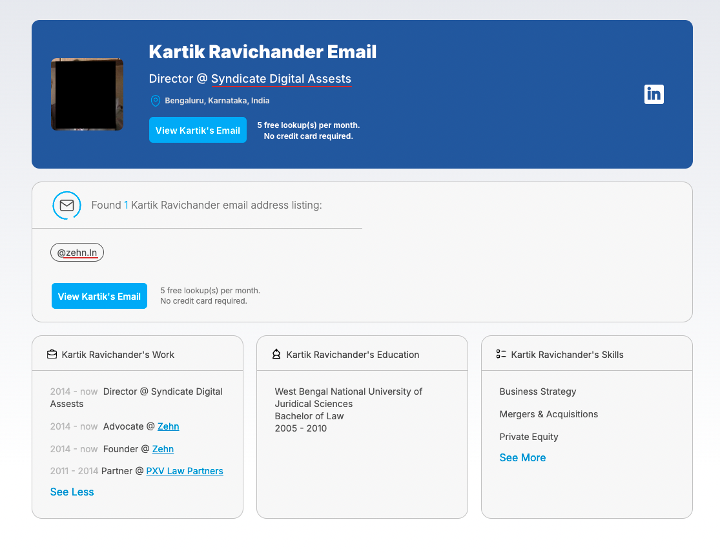Click the Kartik Ravichander Email heading
Screen dimensions: 720x553
[x=262, y=52]
